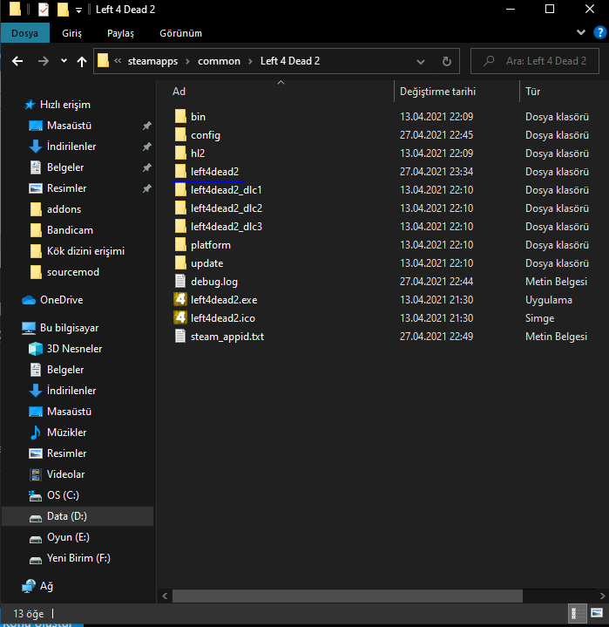Expand the path chevron after steamapps
Viewport: 609px width, 627px height.
tap(187, 61)
